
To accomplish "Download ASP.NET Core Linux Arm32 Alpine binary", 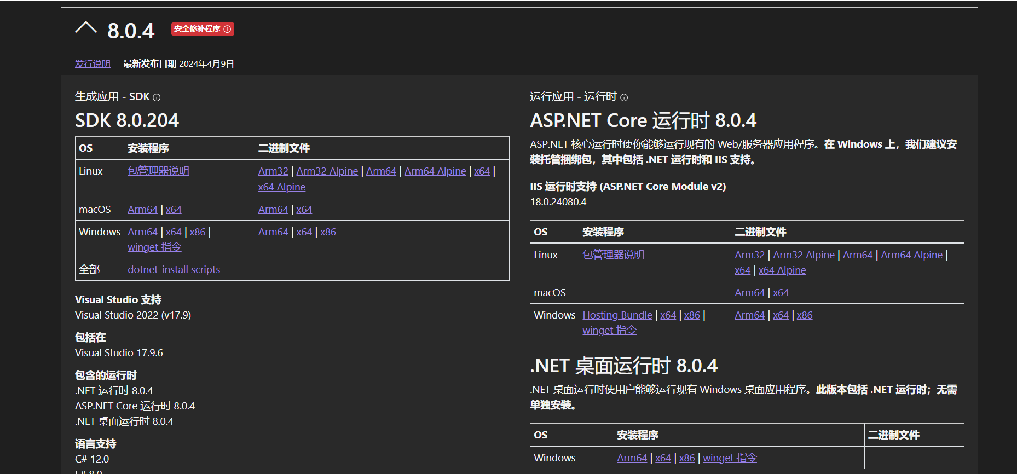I will coord(804,255).
